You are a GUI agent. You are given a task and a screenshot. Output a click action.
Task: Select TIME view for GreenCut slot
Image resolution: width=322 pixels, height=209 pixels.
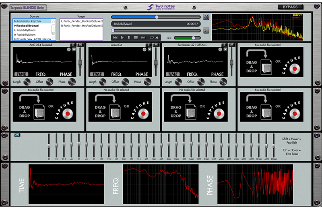click(97, 74)
